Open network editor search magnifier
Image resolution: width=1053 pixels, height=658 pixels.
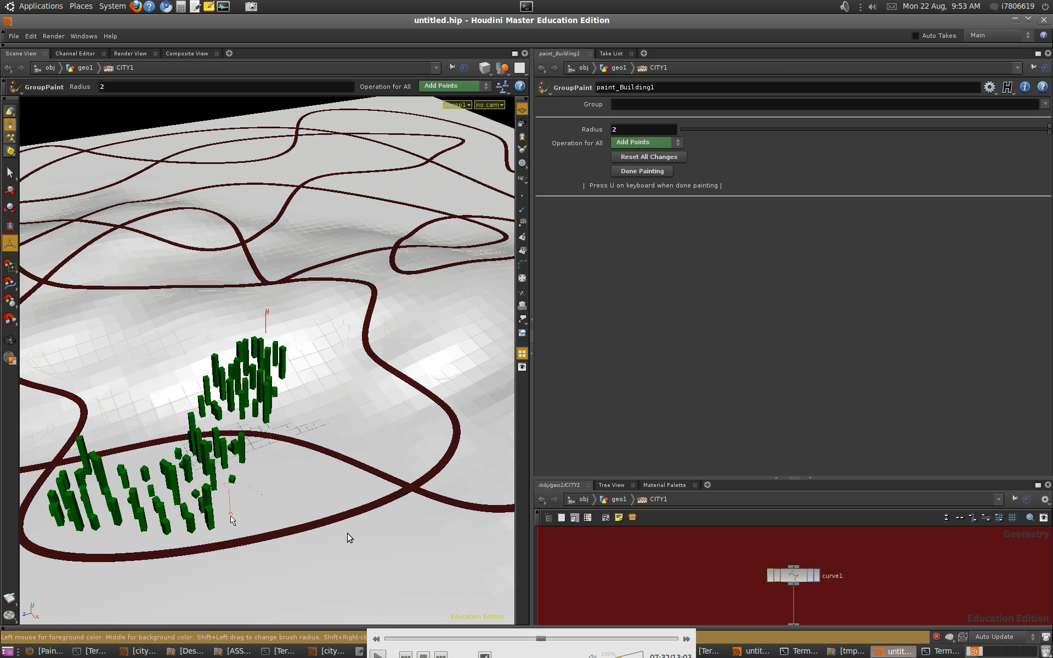click(1030, 517)
